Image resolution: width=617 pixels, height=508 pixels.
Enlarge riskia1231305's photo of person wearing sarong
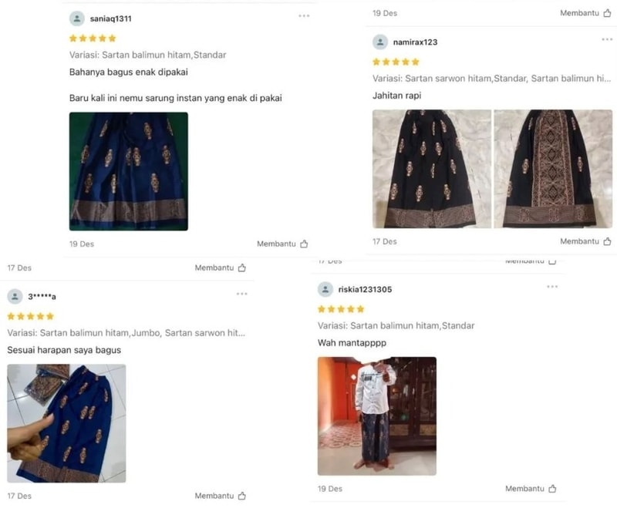[x=377, y=416]
